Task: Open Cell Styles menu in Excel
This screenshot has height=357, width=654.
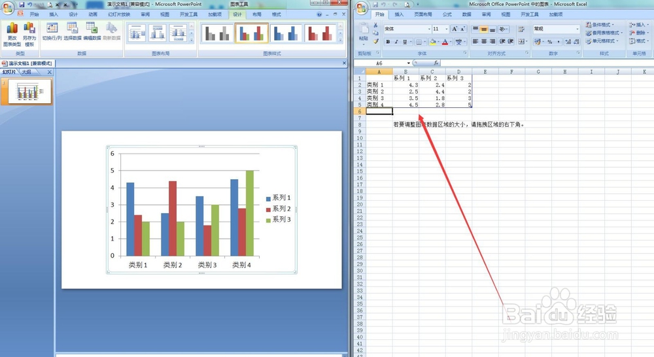Action: click(x=602, y=41)
